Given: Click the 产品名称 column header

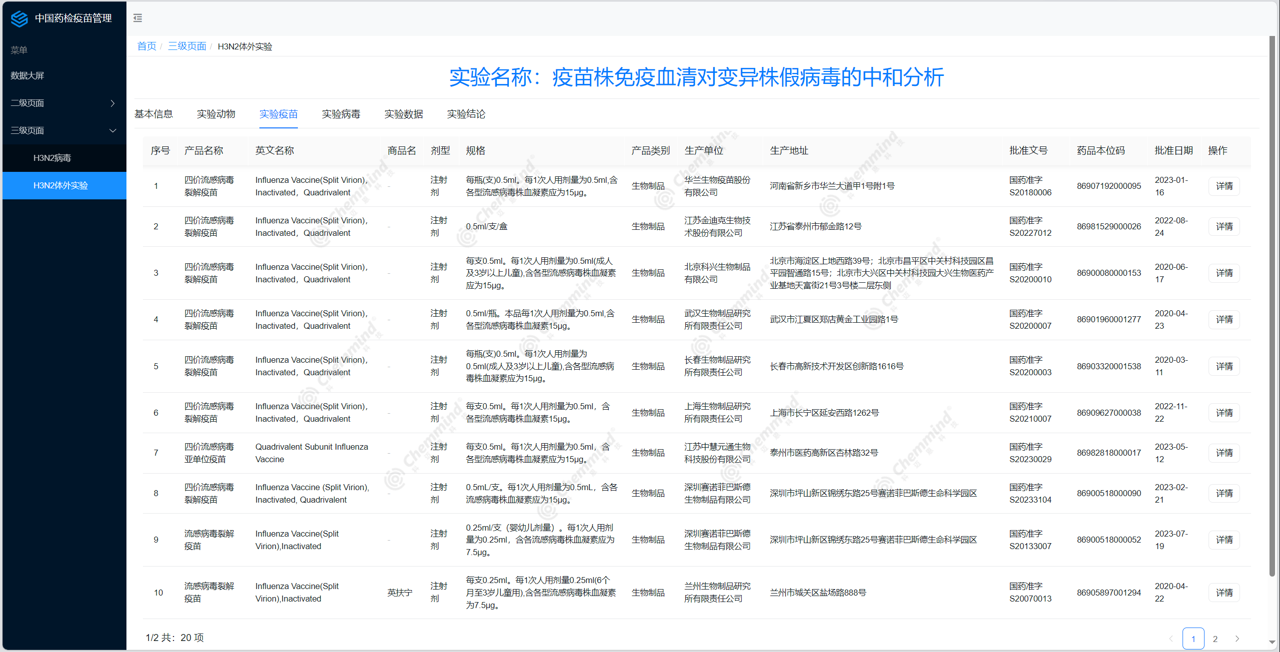Looking at the screenshot, I should pyautogui.click(x=203, y=150).
